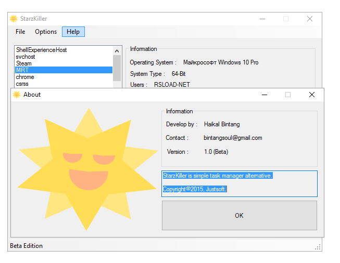
Task: Select ShellExperienceHost in the process list
Action: pyautogui.click(x=64, y=50)
